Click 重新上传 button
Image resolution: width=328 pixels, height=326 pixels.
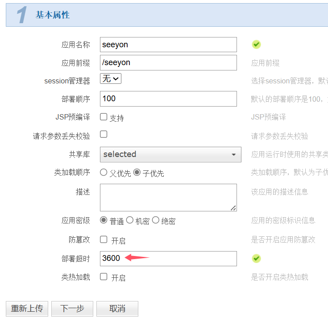pyautogui.click(x=27, y=309)
